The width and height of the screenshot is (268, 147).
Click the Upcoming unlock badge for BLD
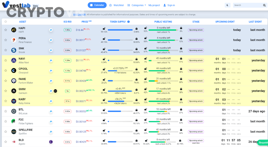pyautogui.click(x=196, y=140)
